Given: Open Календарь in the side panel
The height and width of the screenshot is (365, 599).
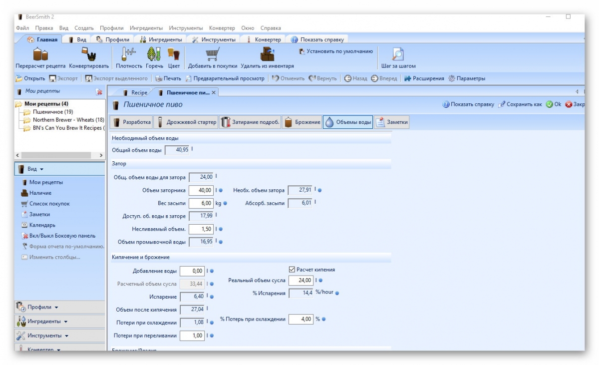Looking at the screenshot, I should 38,225.
